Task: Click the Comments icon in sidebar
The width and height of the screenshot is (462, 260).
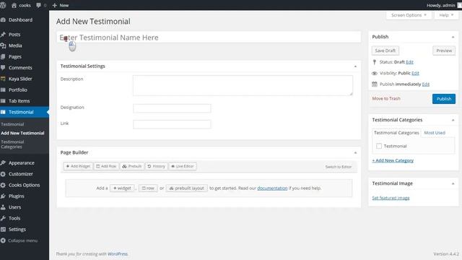Action: click(x=3, y=67)
